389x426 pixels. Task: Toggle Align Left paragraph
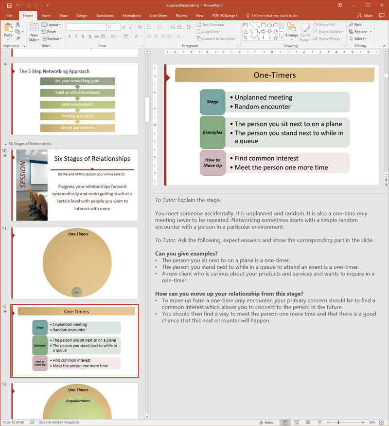(149, 37)
